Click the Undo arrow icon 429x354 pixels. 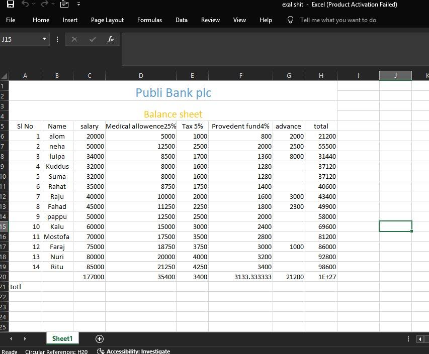point(25,4)
